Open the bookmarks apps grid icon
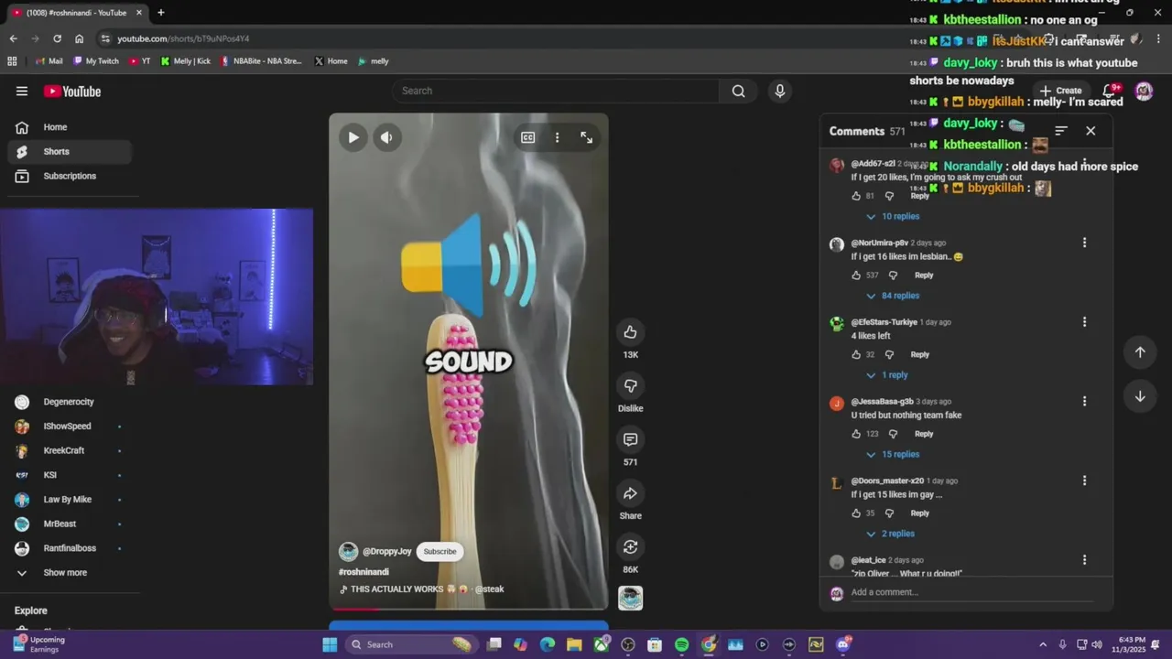 pos(12,61)
